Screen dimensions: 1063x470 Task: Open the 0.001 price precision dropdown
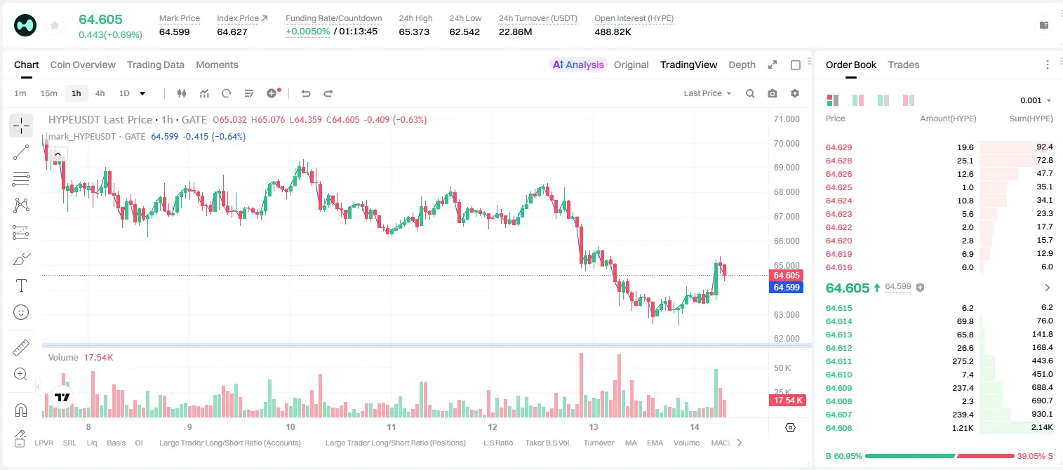[x=1036, y=100]
